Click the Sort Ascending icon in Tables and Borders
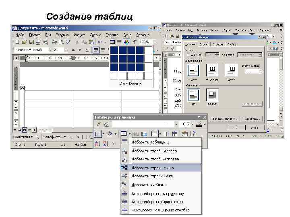 [97, 143]
